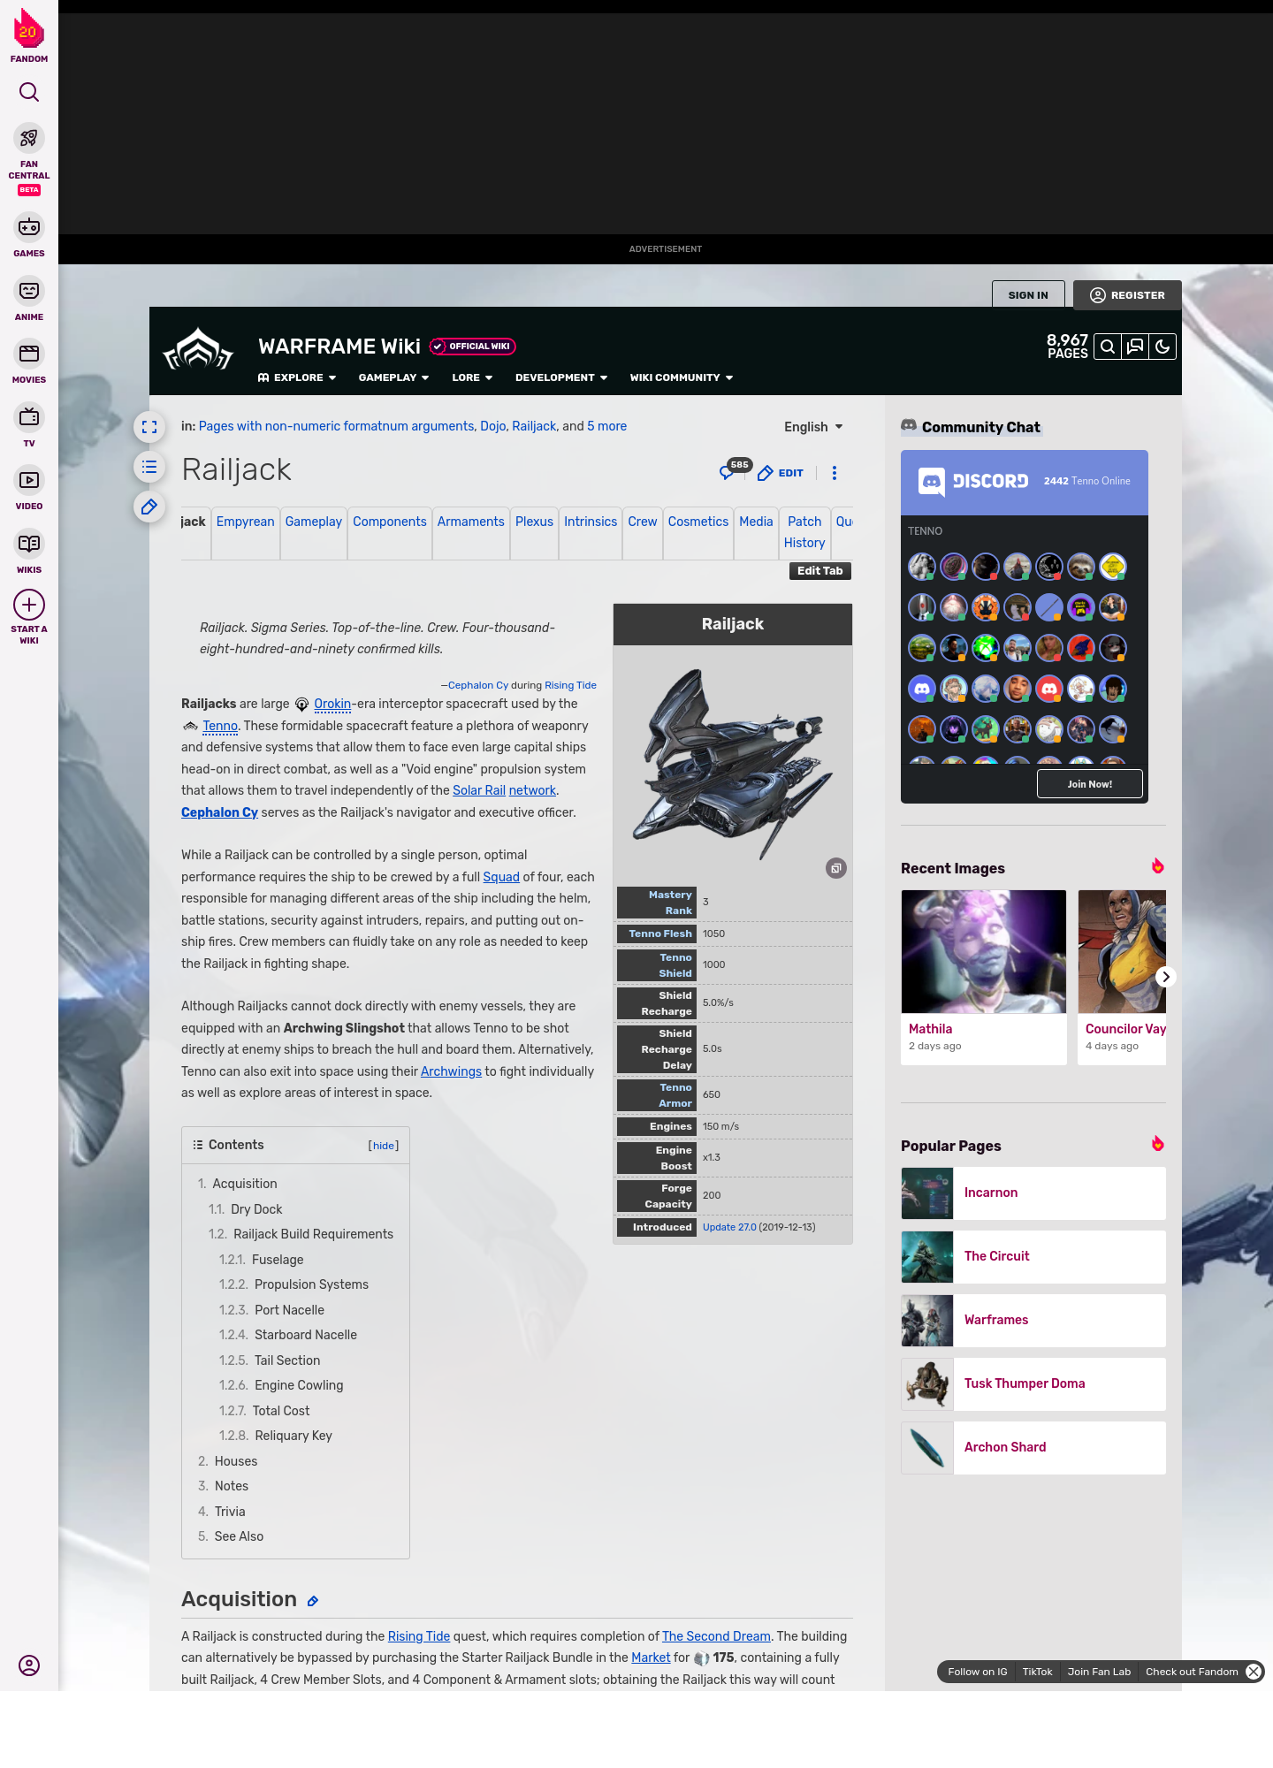Image resolution: width=1273 pixels, height=1768 pixels.
Task: Open the Mathila recent image
Action: (x=983, y=977)
